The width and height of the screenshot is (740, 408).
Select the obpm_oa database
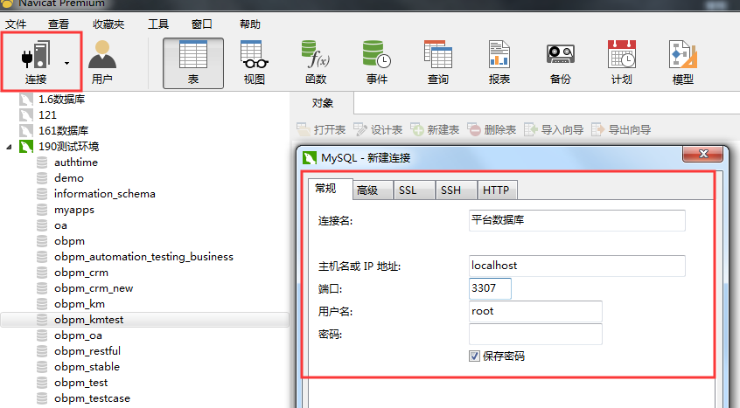pos(78,335)
